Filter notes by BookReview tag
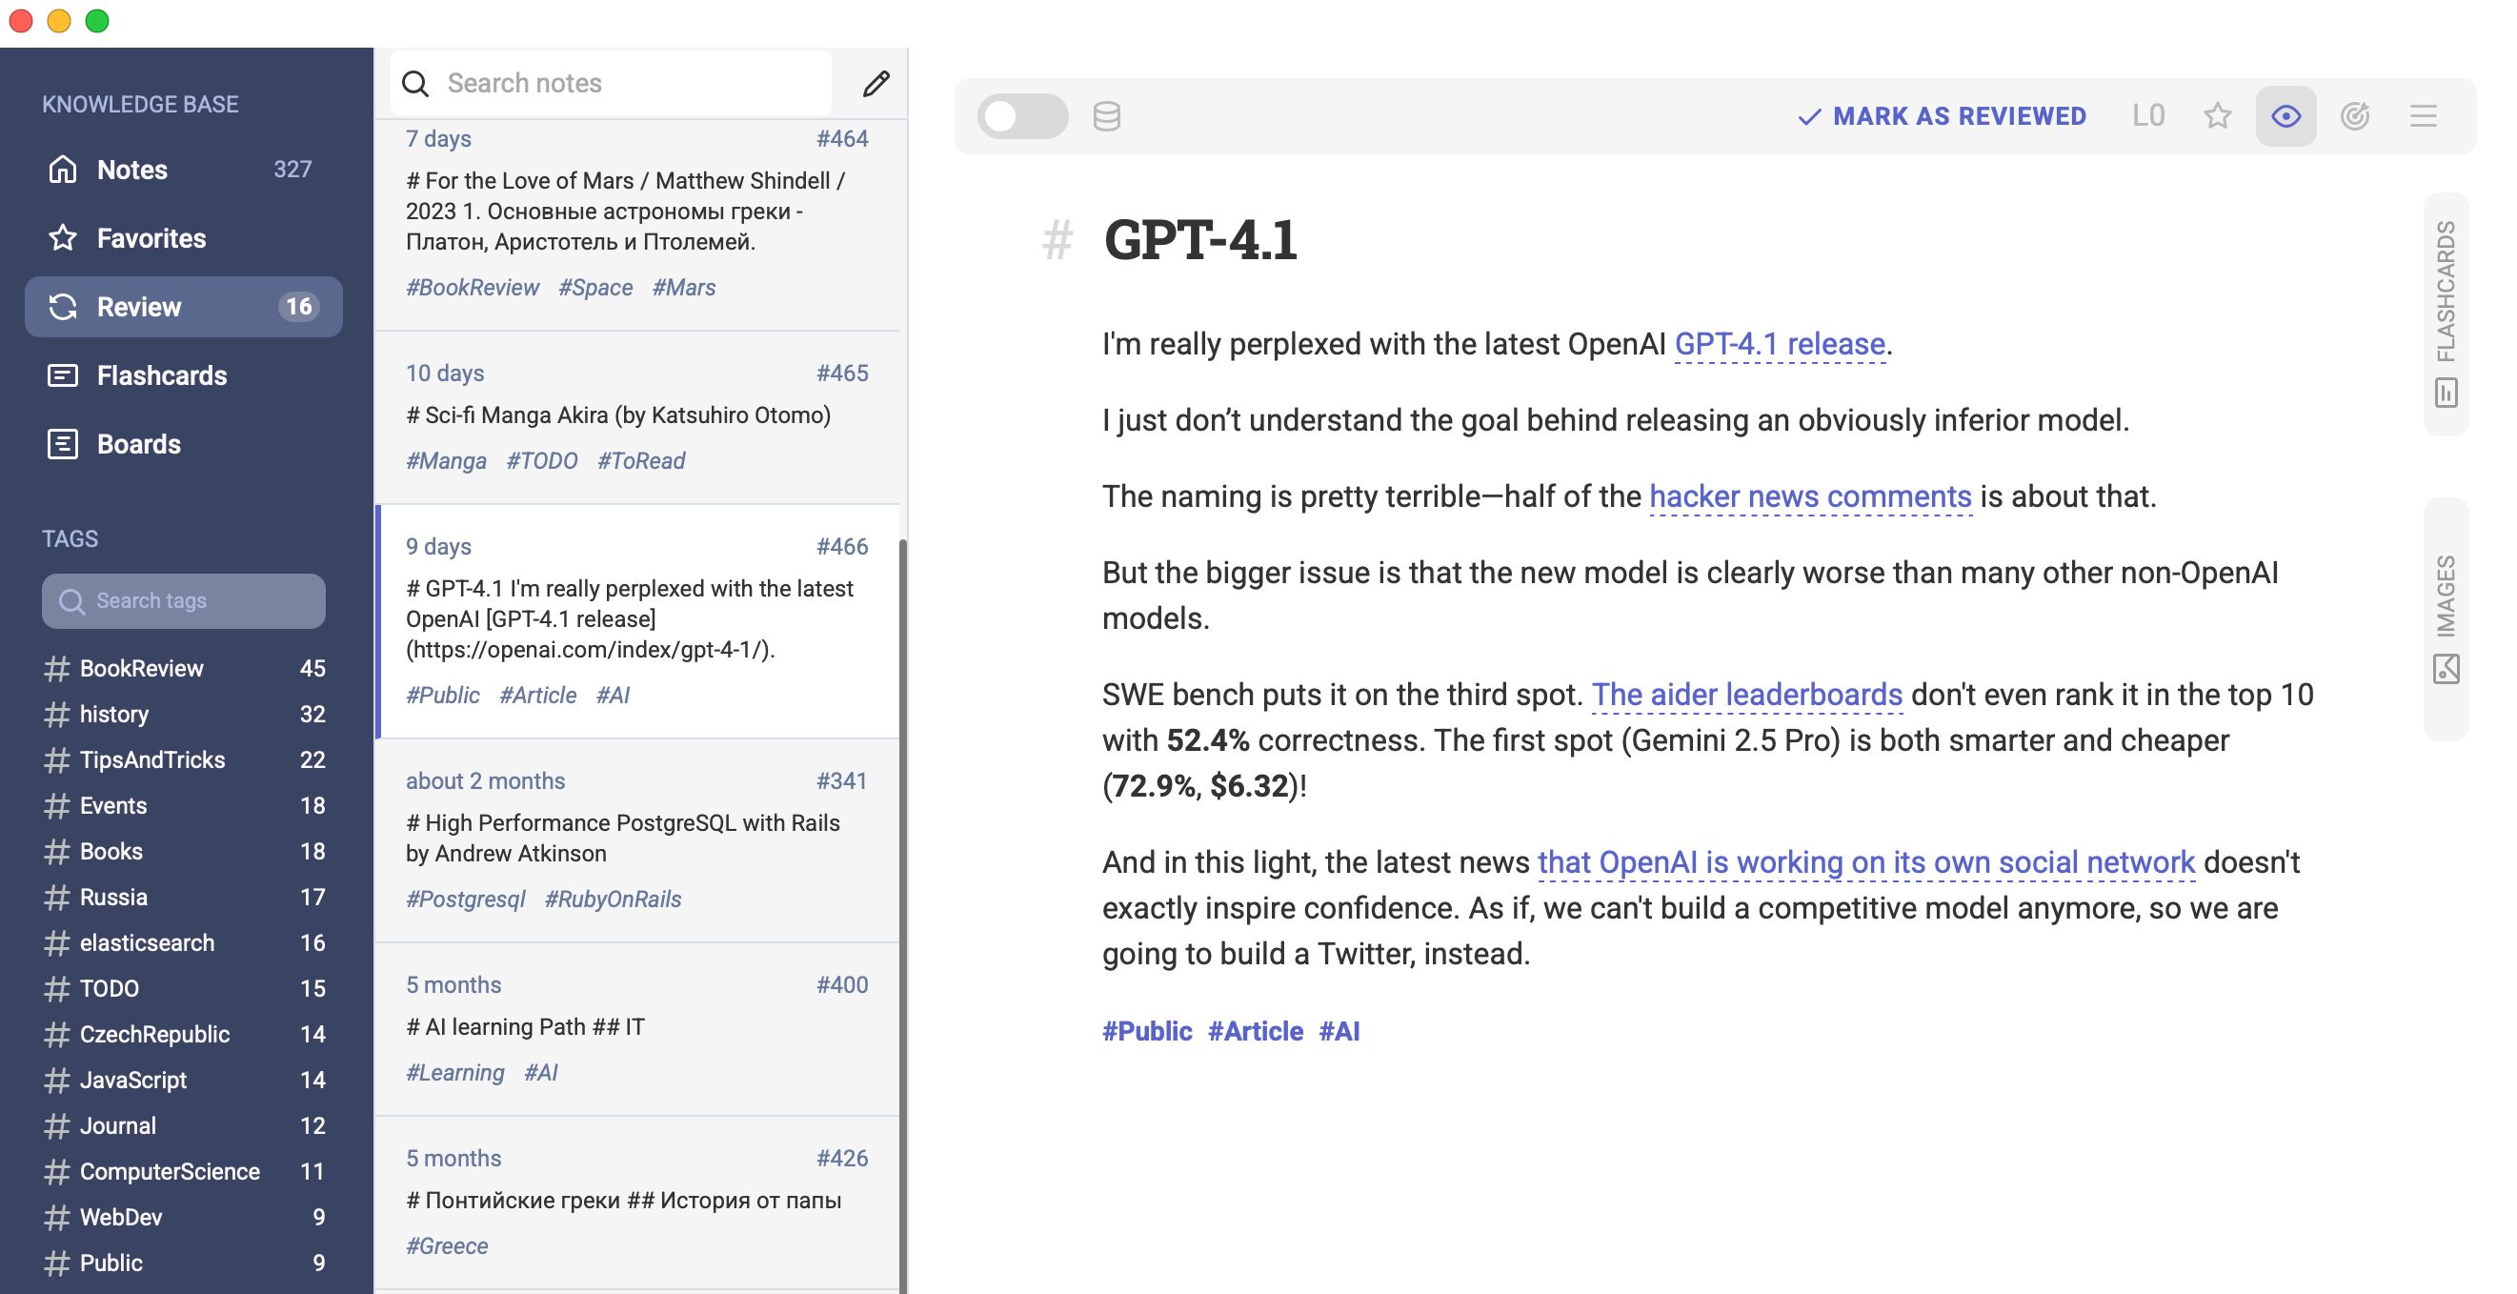2517x1294 pixels. click(142, 669)
